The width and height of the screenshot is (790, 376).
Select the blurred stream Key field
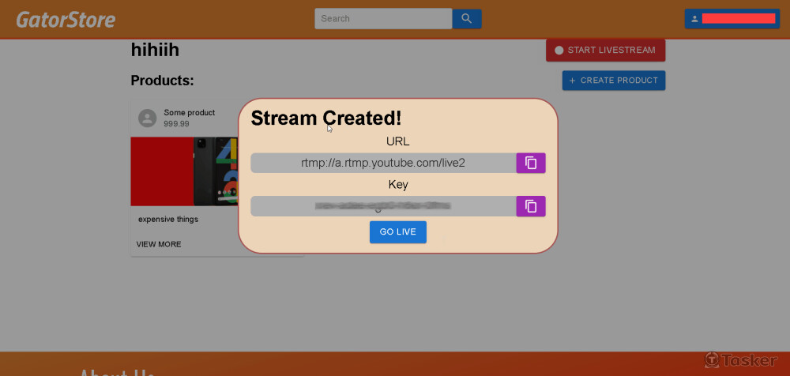click(x=383, y=206)
